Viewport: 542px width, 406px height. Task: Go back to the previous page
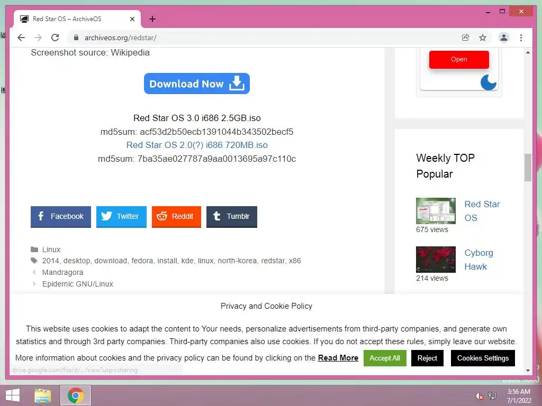(x=21, y=38)
